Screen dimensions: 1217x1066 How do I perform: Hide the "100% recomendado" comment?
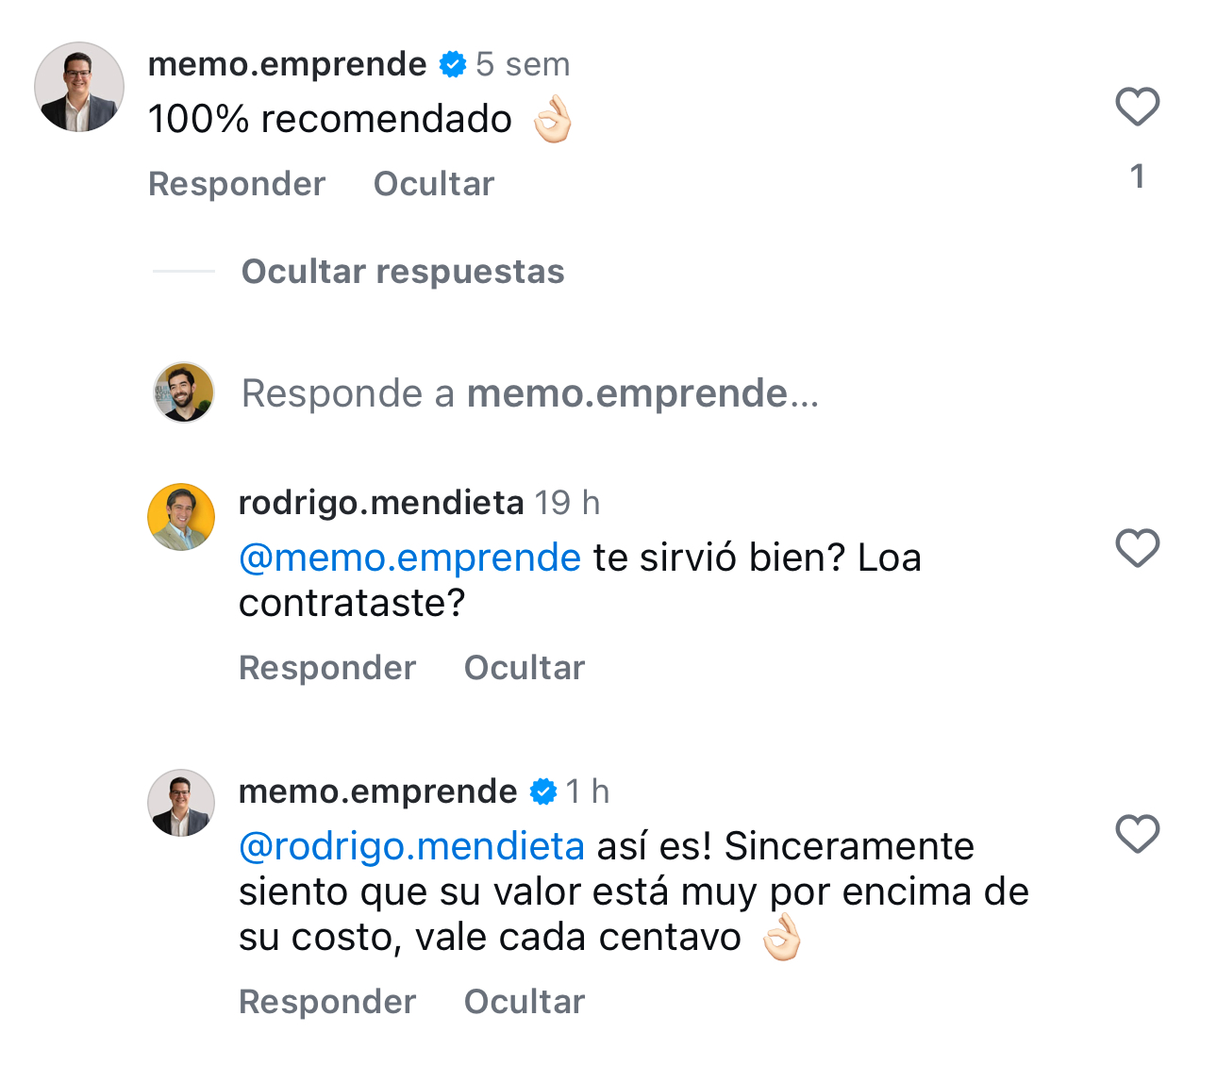(x=433, y=184)
